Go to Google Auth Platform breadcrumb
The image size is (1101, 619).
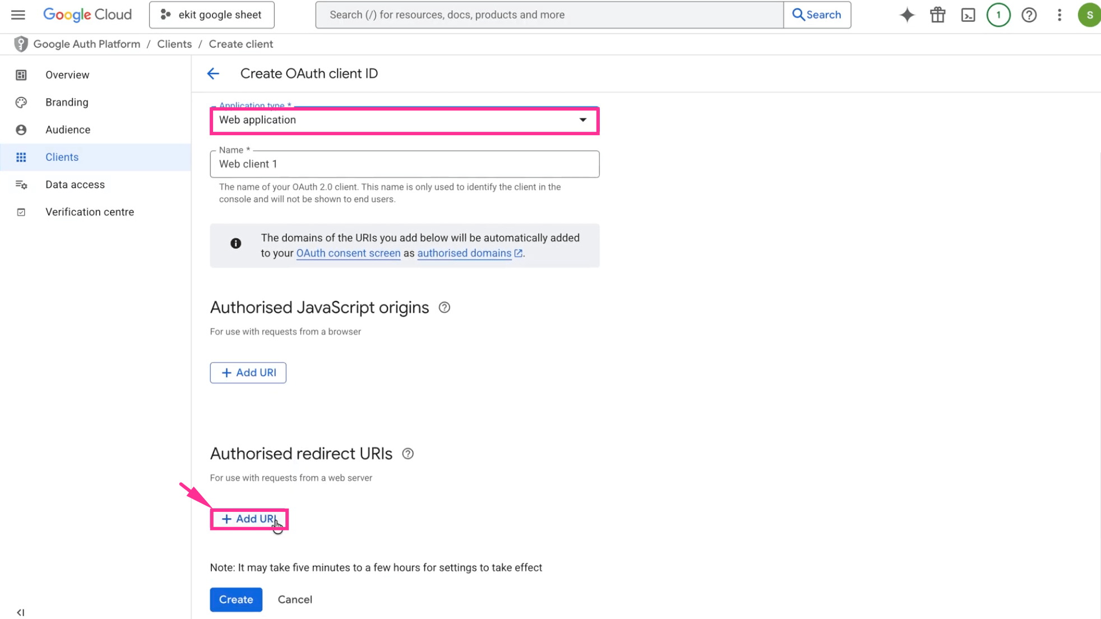86,44
